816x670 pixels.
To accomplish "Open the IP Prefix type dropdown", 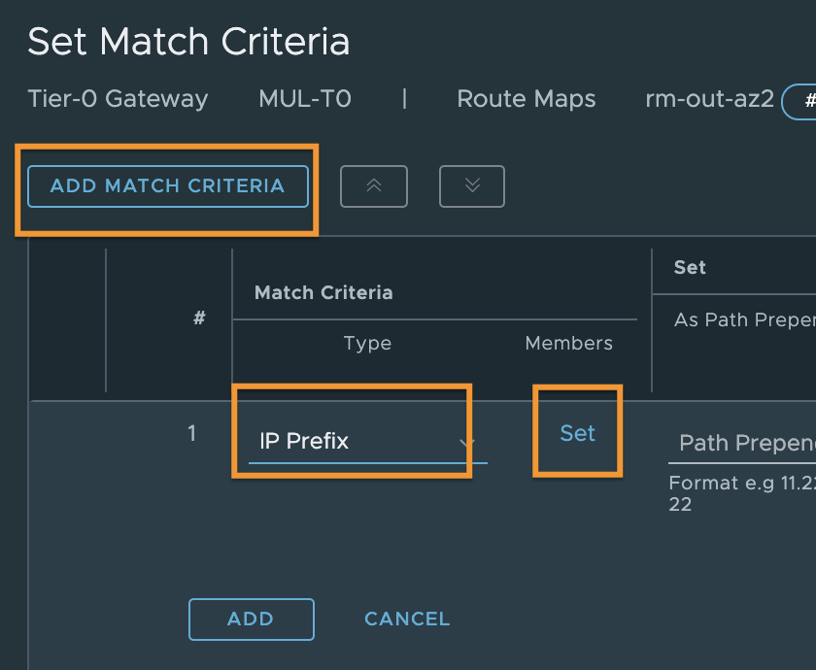I will (367, 441).
